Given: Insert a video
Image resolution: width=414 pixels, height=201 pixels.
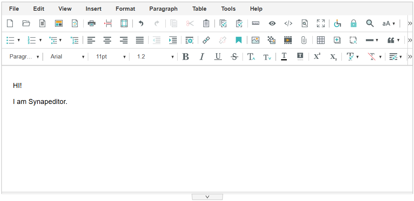Looking at the screenshot, I should (x=288, y=40).
